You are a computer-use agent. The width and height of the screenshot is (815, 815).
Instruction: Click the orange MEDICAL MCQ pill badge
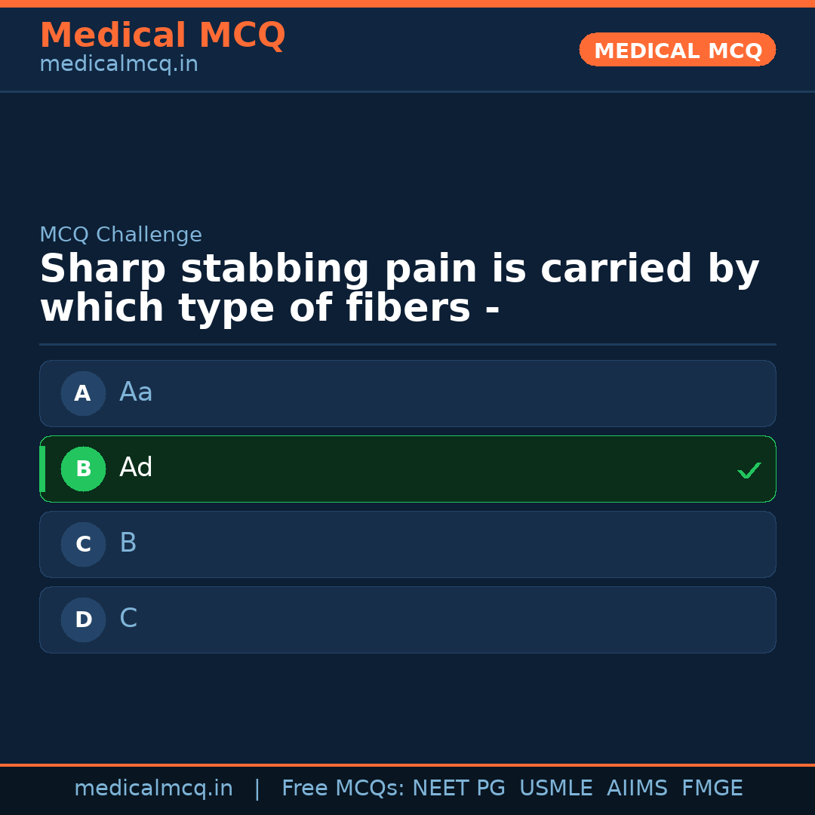[x=677, y=50]
